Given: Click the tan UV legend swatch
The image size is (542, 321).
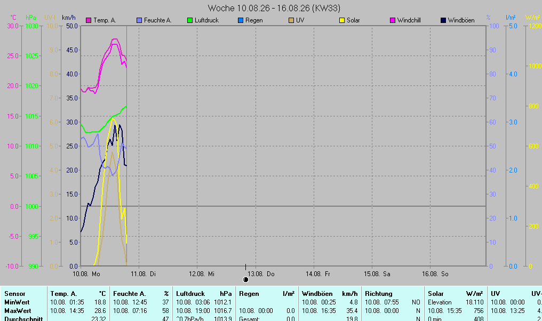Looking at the screenshot, I should 291,20.
